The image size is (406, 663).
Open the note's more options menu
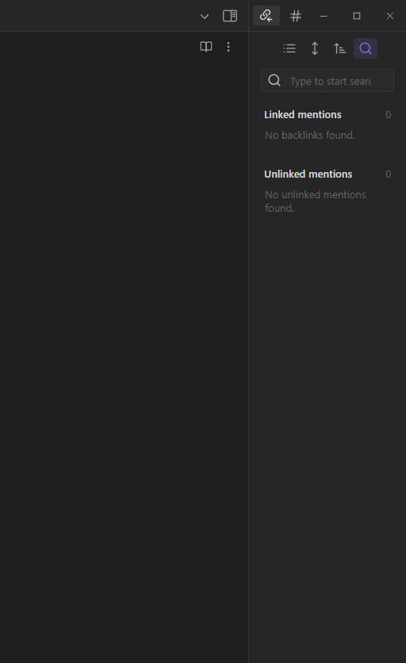[x=228, y=47]
